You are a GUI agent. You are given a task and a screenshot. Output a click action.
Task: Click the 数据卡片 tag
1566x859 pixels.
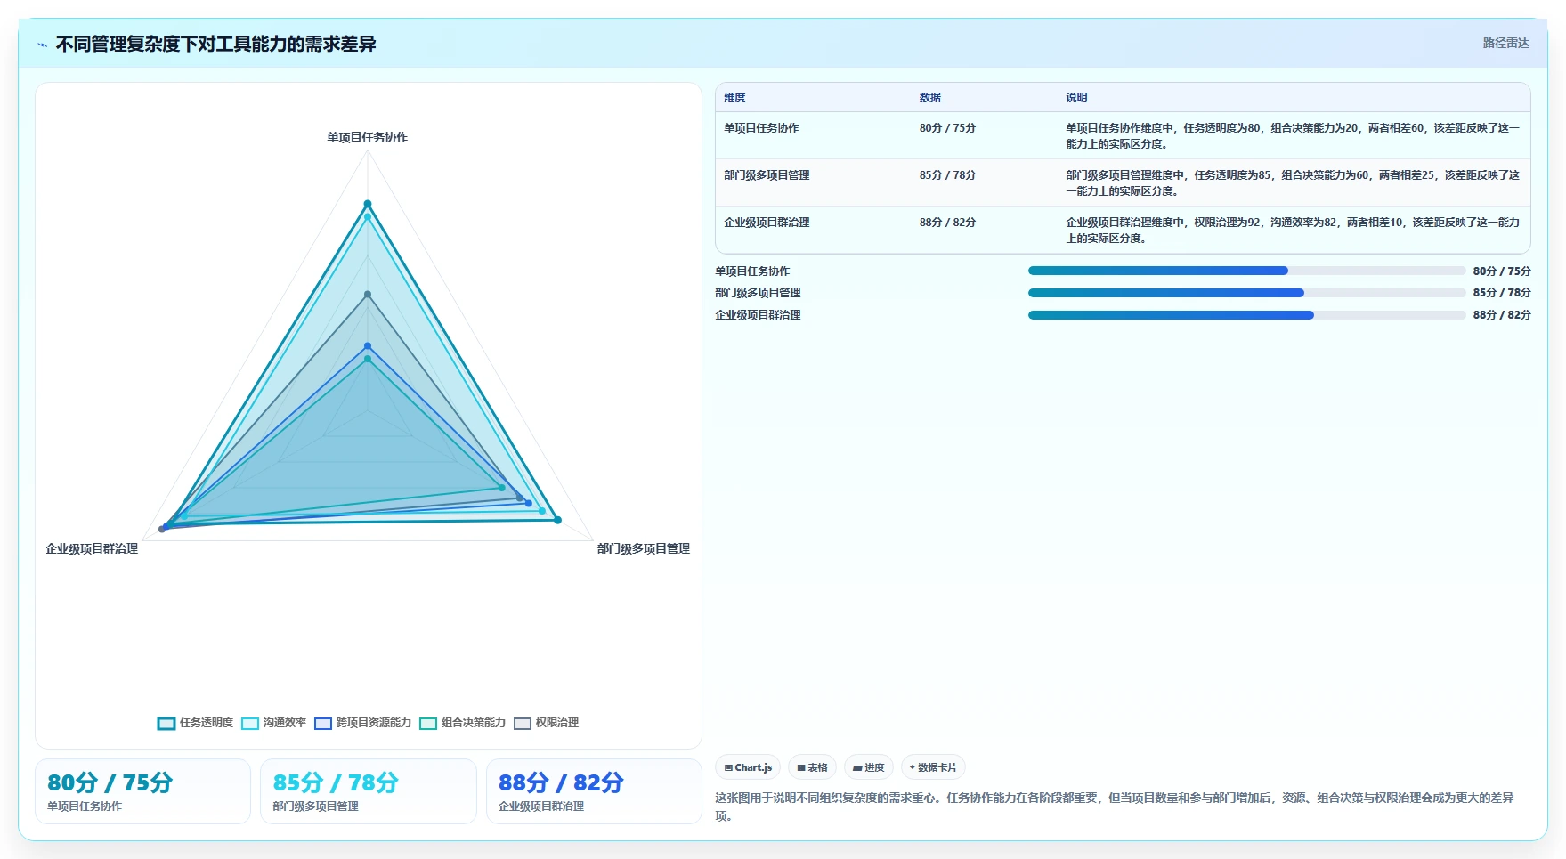pyautogui.click(x=933, y=767)
